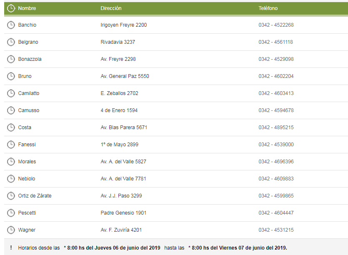Image resolution: width=348 pixels, height=255 pixels.
Task: Click the clock icon next to Banchio
Action: tap(11, 25)
